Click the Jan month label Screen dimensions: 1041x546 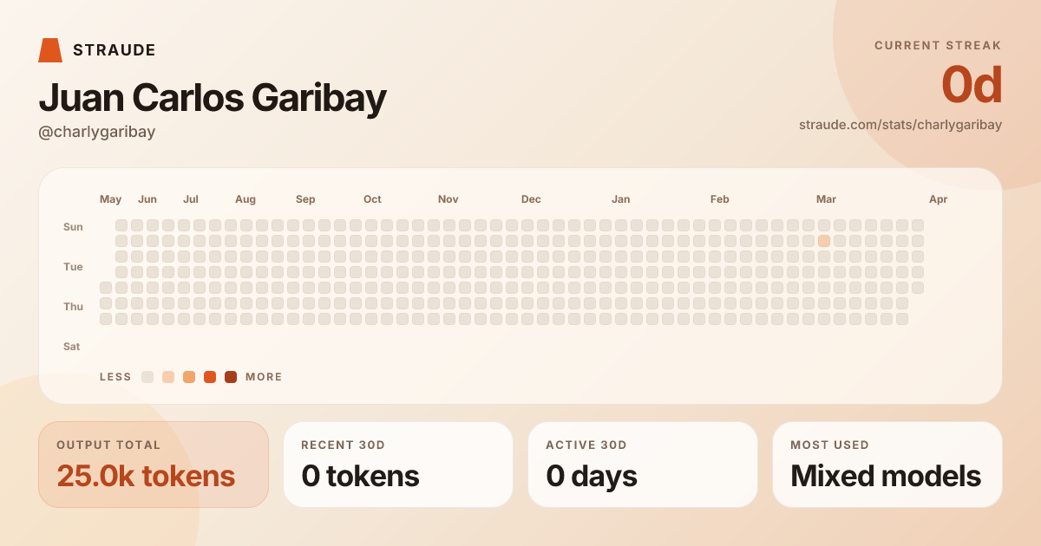(621, 199)
